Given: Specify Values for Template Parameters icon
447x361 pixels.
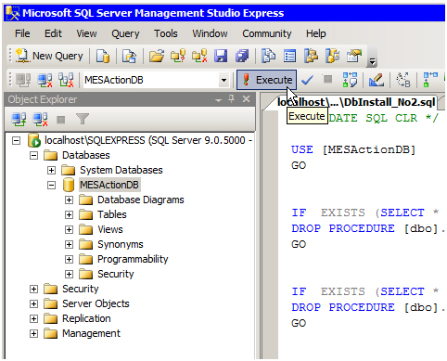Looking at the screenshot, I should (x=403, y=80).
